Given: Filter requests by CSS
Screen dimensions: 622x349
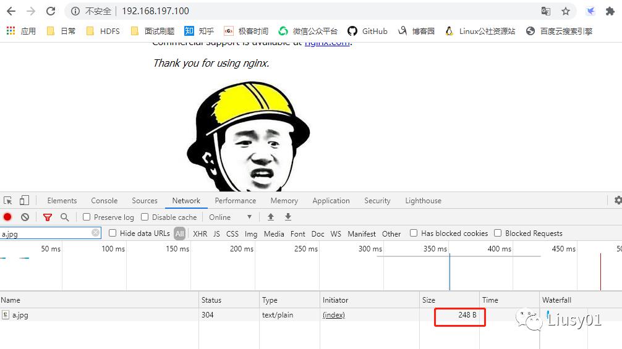Looking at the screenshot, I should (x=232, y=233).
